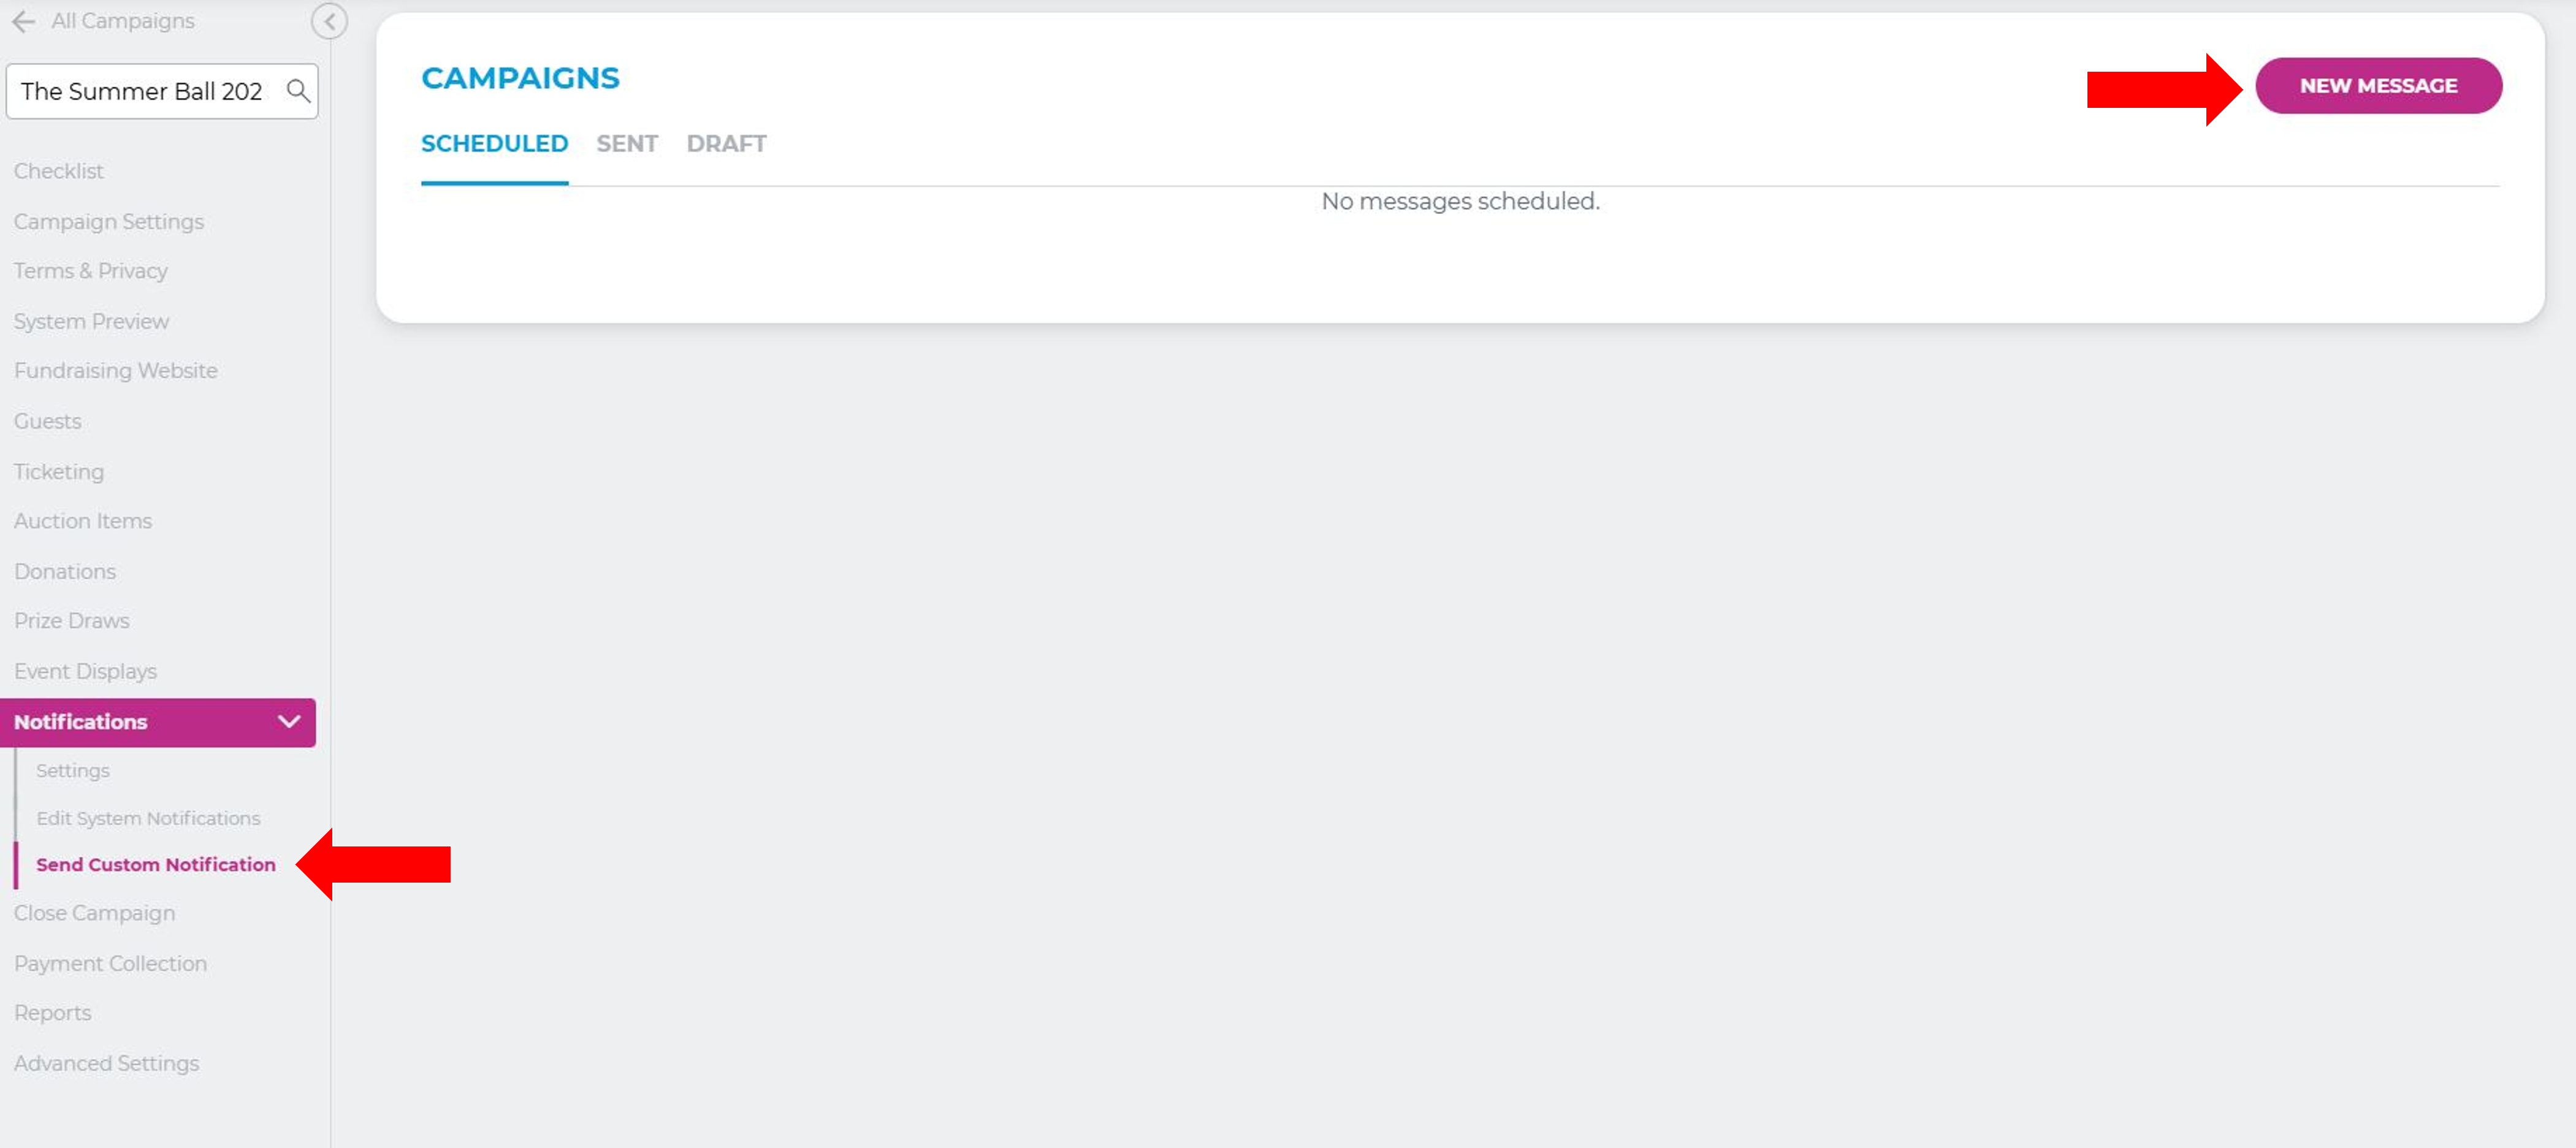Open the Ticketing section
Image resolution: width=2576 pixels, height=1148 pixels.
point(58,471)
